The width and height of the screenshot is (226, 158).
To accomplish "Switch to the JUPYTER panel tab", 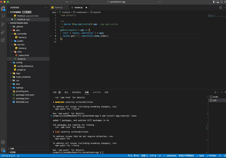I will pos(97,92).
